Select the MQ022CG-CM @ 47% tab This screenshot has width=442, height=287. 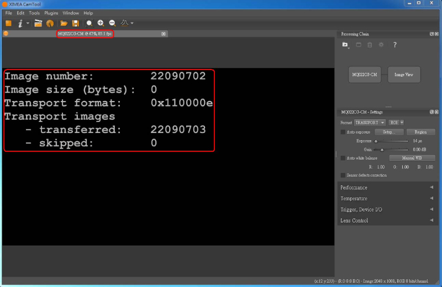coord(85,34)
